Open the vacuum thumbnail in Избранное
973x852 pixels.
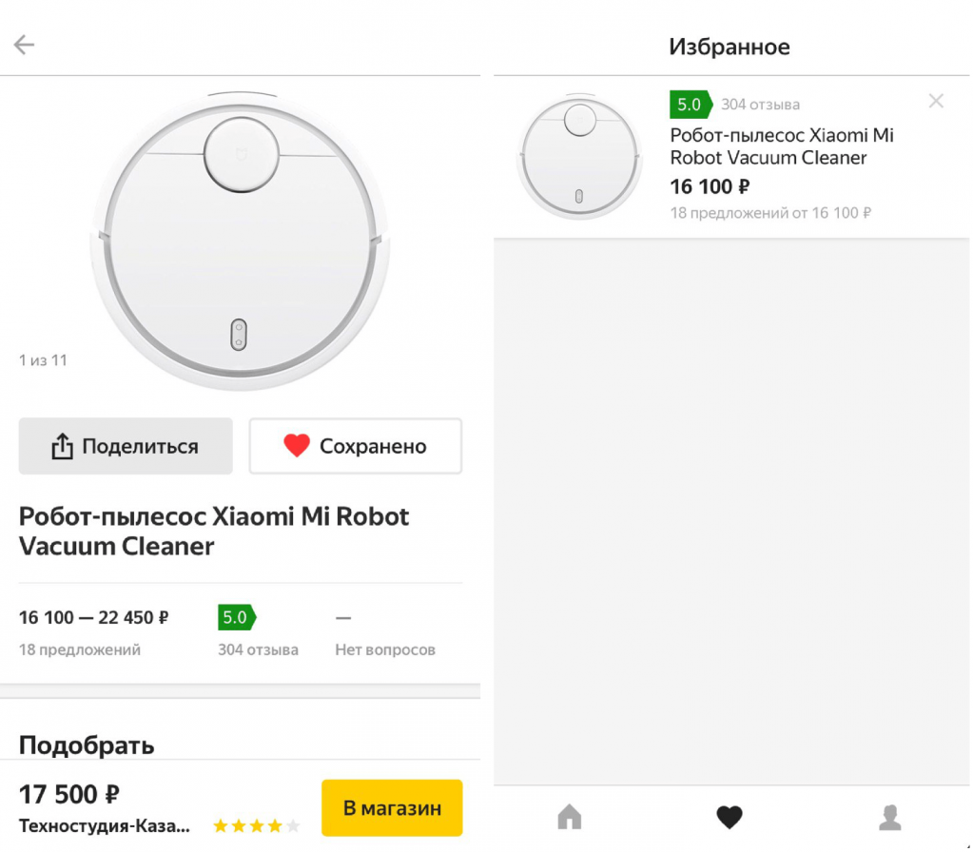(580, 158)
